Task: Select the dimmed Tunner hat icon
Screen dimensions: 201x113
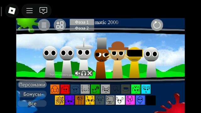Action: [100, 100]
